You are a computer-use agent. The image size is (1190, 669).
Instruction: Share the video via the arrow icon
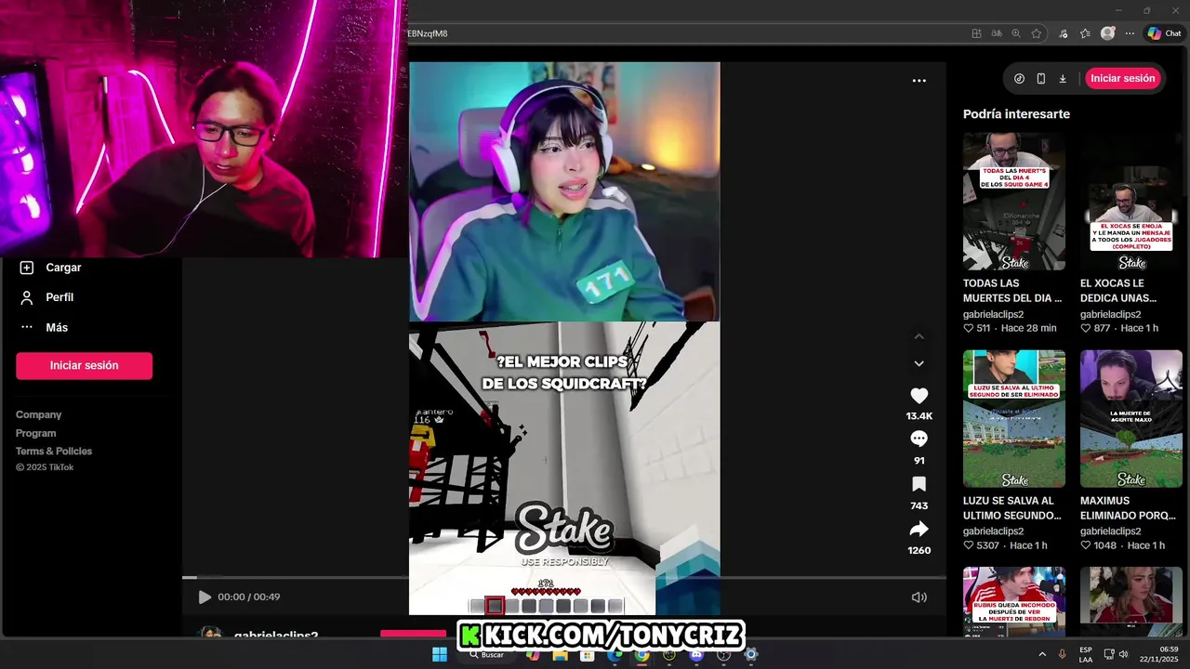click(x=919, y=529)
